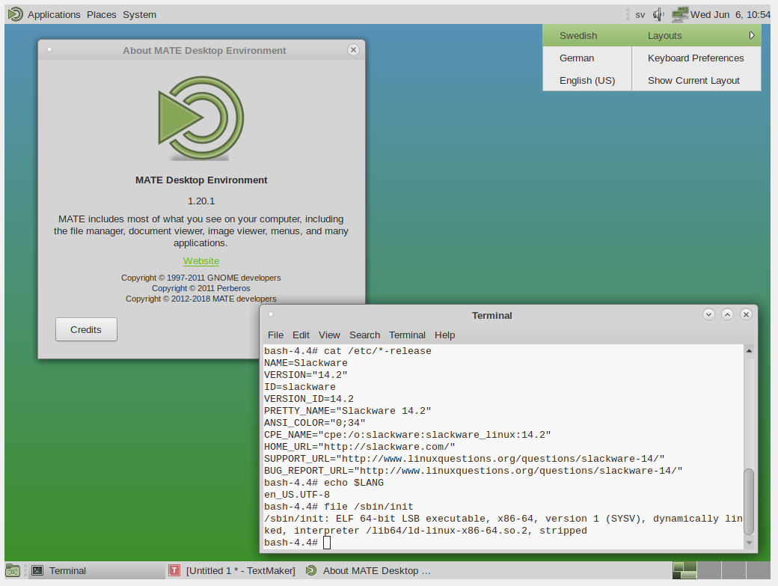
Task: Roll up the Terminal window with down-arrow button
Action: tap(708, 315)
